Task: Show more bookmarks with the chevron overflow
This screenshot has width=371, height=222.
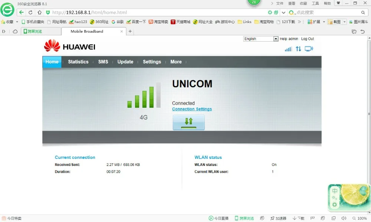Action: [299, 22]
